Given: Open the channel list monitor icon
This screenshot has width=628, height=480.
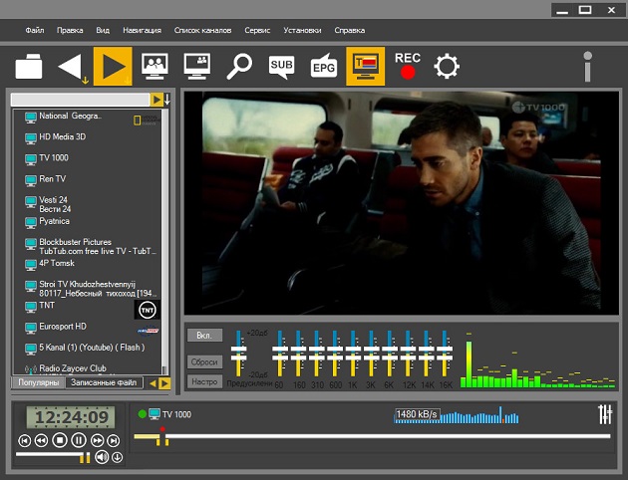Looking at the screenshot, I should point(155,66).
